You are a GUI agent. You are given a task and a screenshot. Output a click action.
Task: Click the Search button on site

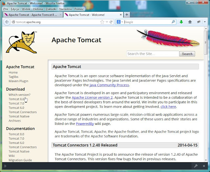click(187, 54)
